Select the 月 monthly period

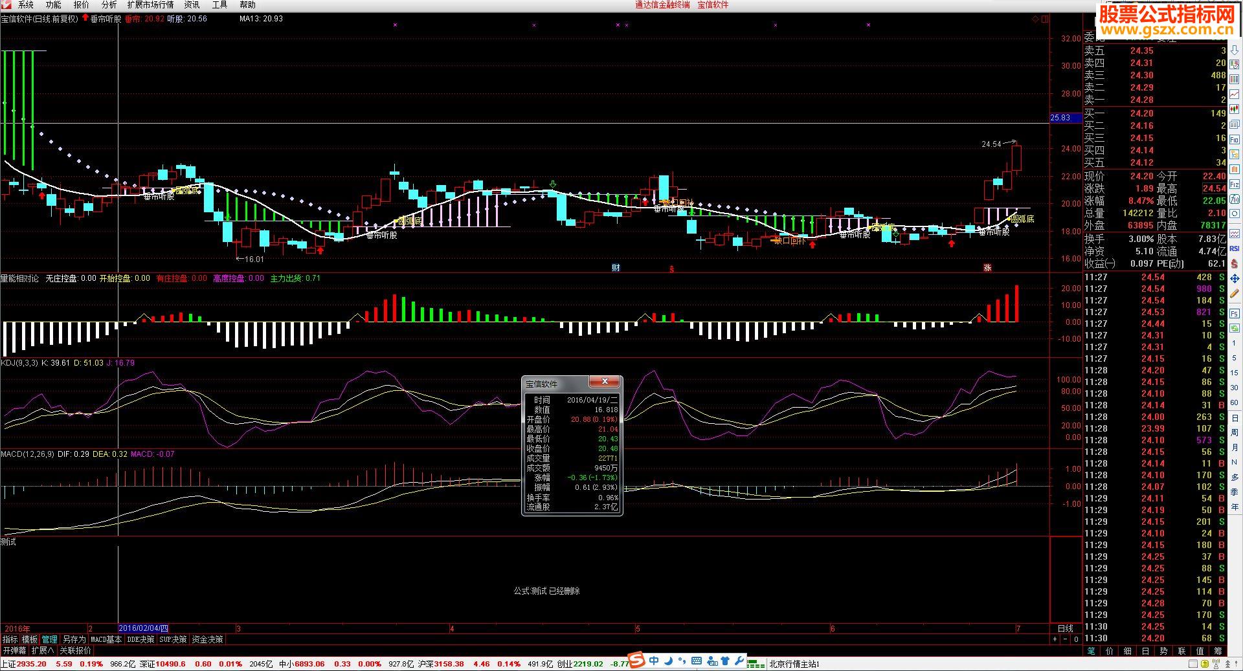pyautogui.click(x=1234, y=447)
